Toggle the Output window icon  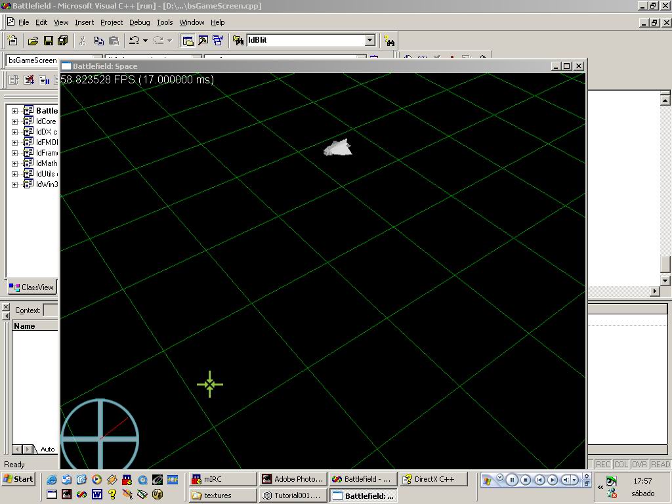click(203, 41)
